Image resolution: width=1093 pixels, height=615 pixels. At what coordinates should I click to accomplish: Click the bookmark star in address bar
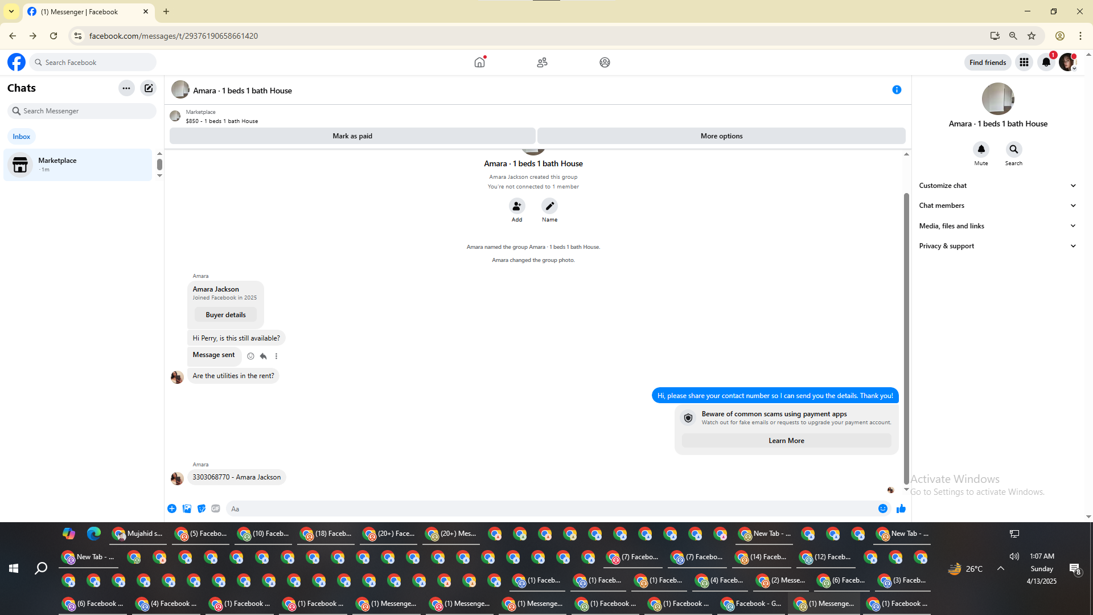[1032, 36]
